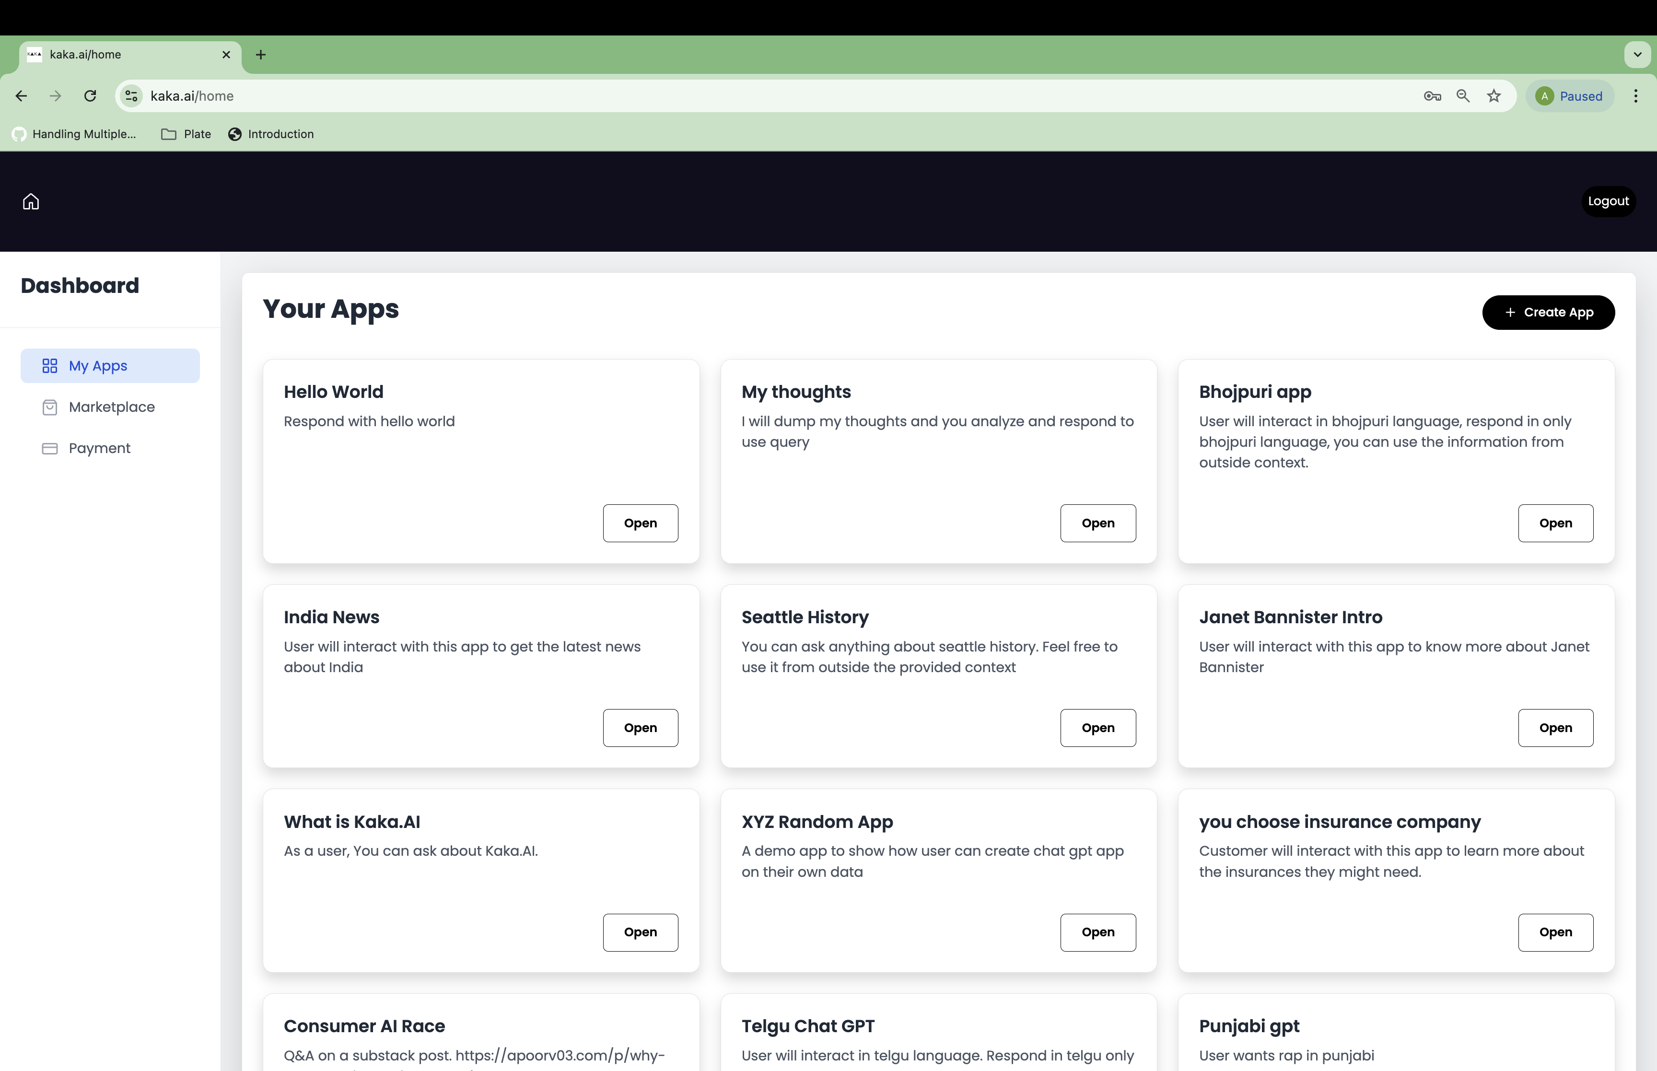Click the home icon in header
Viewport: 1657px width, 1071px height.
click(31, 202)
